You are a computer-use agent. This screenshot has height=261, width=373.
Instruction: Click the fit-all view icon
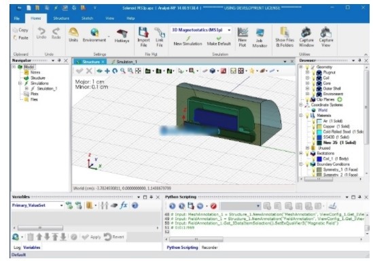[x=138, y=71]
